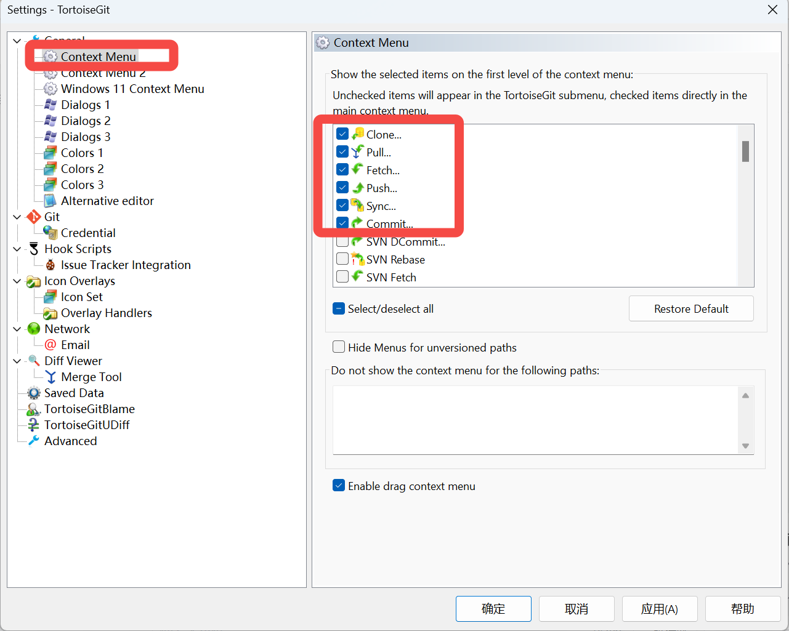
Task: Click the Issue Tracker Integration bug icon
Action: point(51,265)
